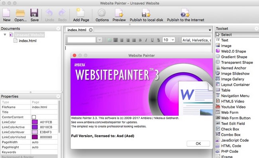Align text right in editor toolbar
This screenshot has height=158, width=259.
(x=128, y=40)
